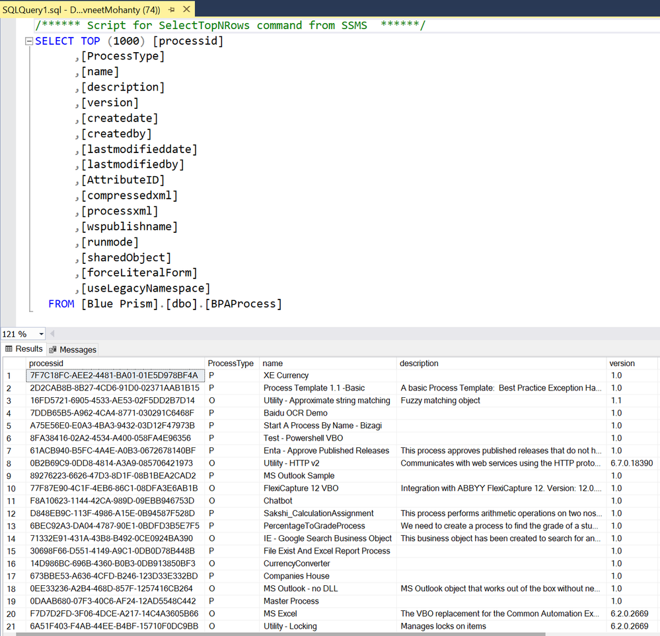This screenshot has height=636, width=660.
Task: Collapse the SELECT statement code block
Action: tap(28, 41)
